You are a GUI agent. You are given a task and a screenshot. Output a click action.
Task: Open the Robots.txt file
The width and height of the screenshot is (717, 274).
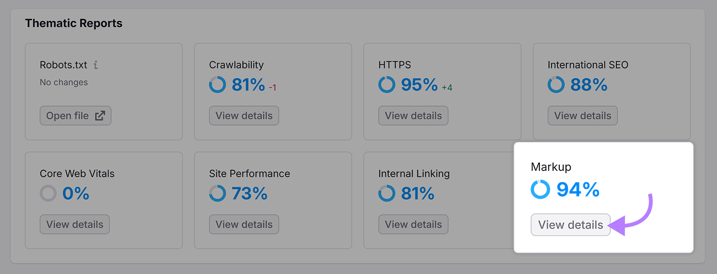coord(75,115)
